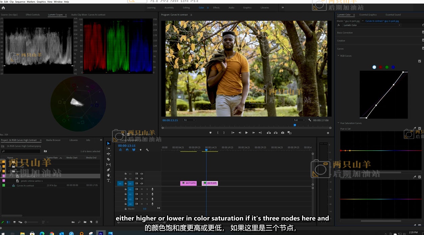Select the Razor tool in timeline toolbar
The image size is (424, 235).
[x=108, y=159]
